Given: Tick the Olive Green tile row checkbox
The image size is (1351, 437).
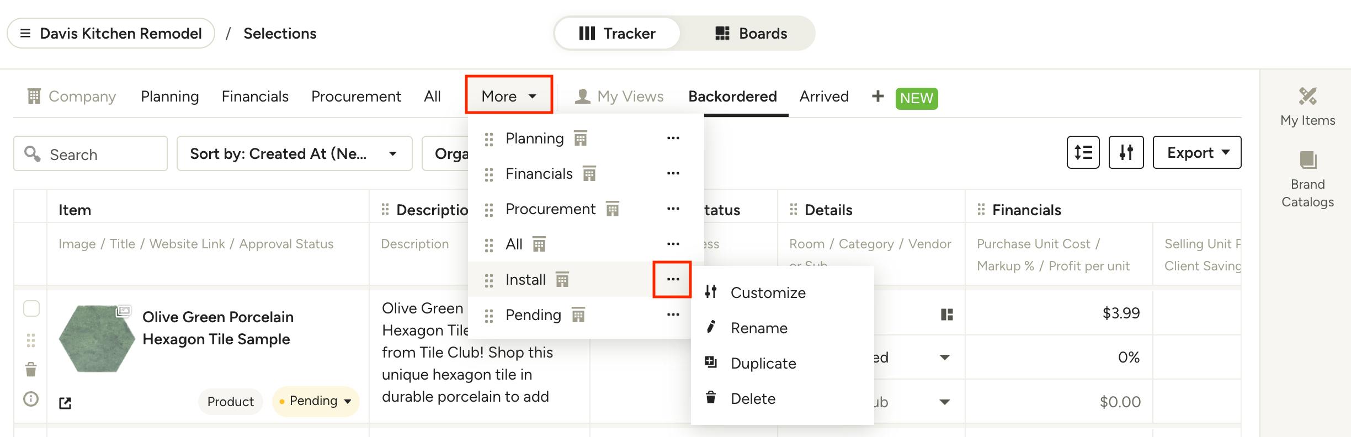Looking at the screenshot, I should [x=31, y=308].
